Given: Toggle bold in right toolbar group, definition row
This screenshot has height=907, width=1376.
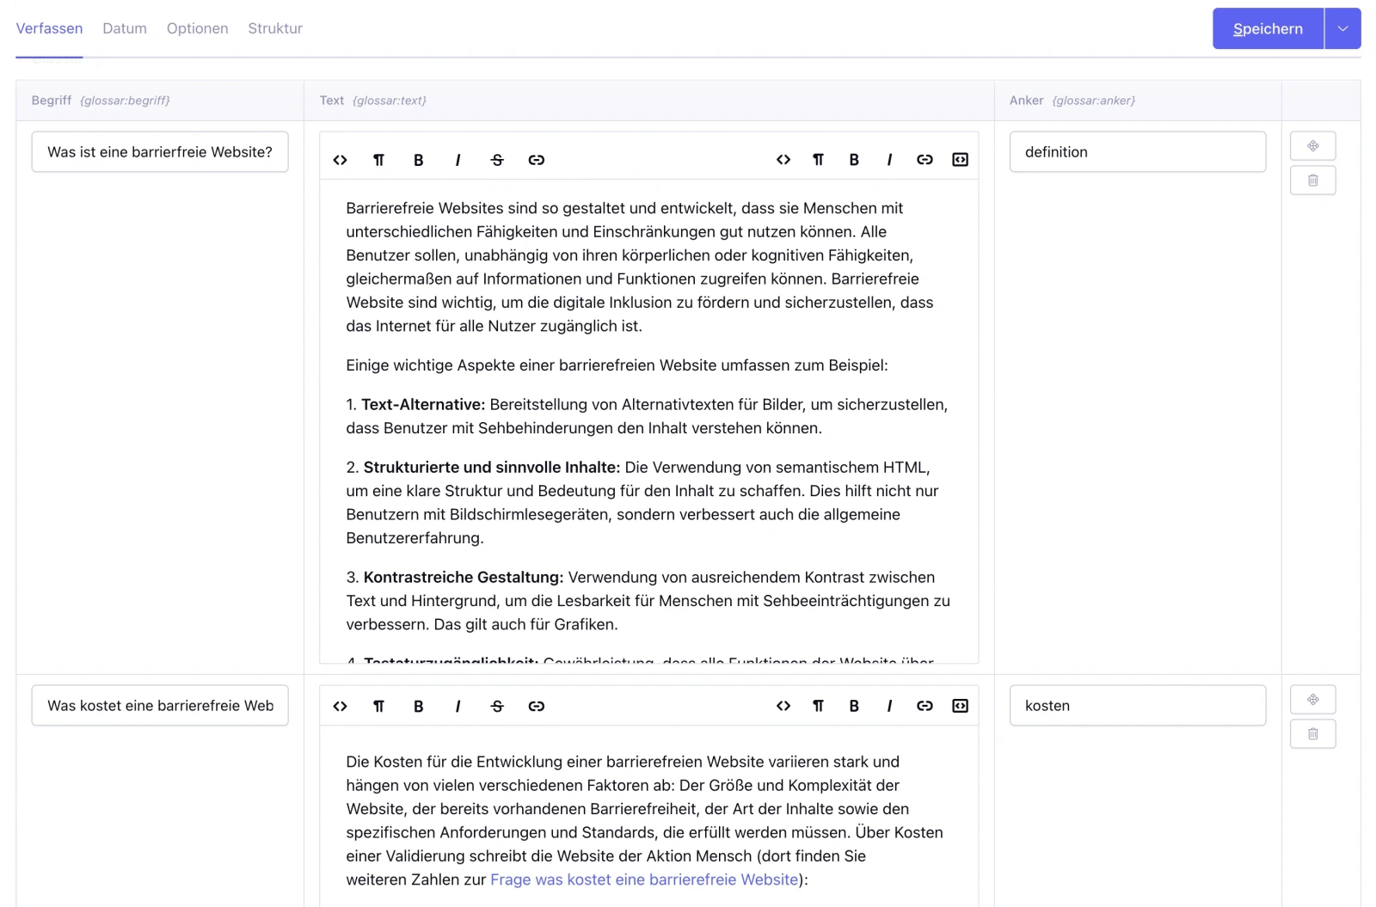Looking at the screenshot, I should (x=854, y=160).
